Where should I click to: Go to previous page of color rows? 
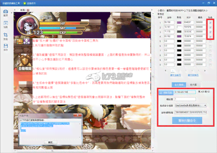(x=166, y=71)
